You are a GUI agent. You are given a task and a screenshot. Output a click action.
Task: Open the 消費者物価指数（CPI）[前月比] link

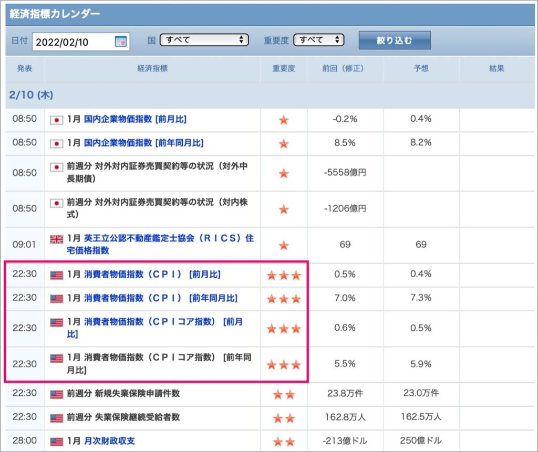[x=152, y=275]
